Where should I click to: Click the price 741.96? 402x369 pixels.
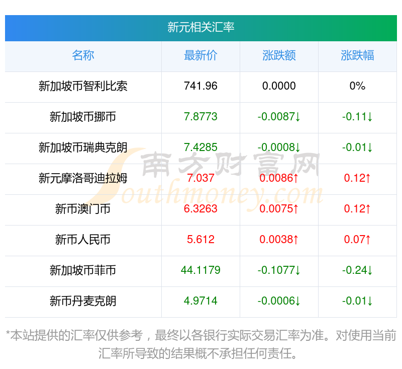pyautogui.click(x=200, y=86)
